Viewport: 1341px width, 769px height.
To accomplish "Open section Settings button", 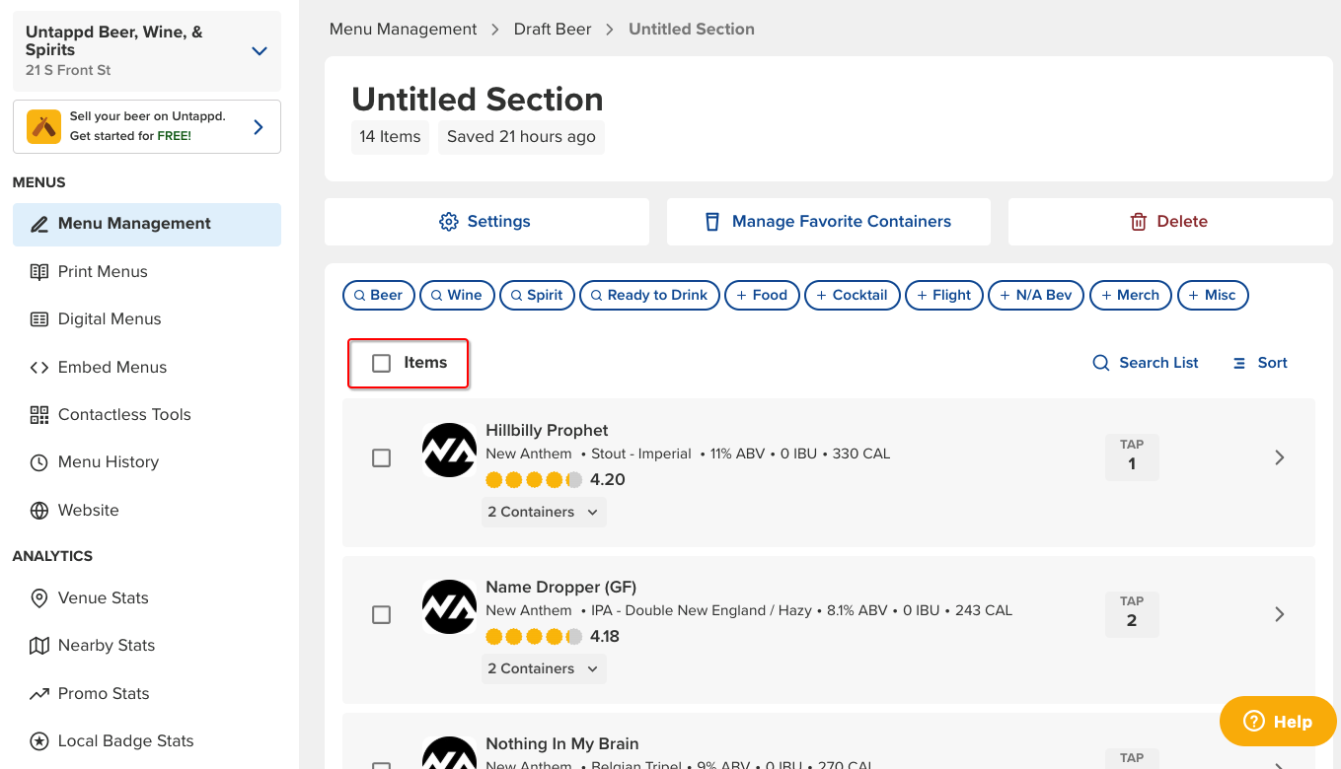I will point(486,222).
